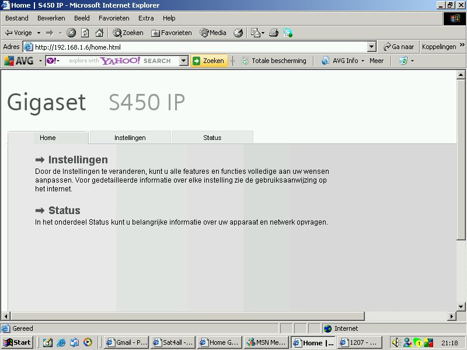Open the Favorieten pane from the toolbar
Image resolution: width=467 pixels, height=350 pixels.
click(x=171, y=33)
